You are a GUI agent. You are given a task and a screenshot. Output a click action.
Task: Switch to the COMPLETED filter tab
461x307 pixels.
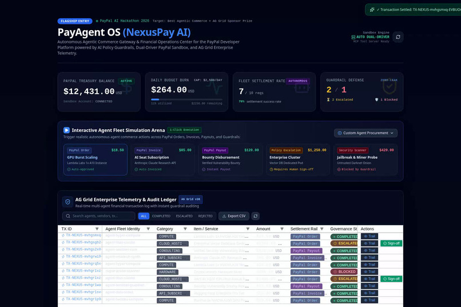(161, 216)
